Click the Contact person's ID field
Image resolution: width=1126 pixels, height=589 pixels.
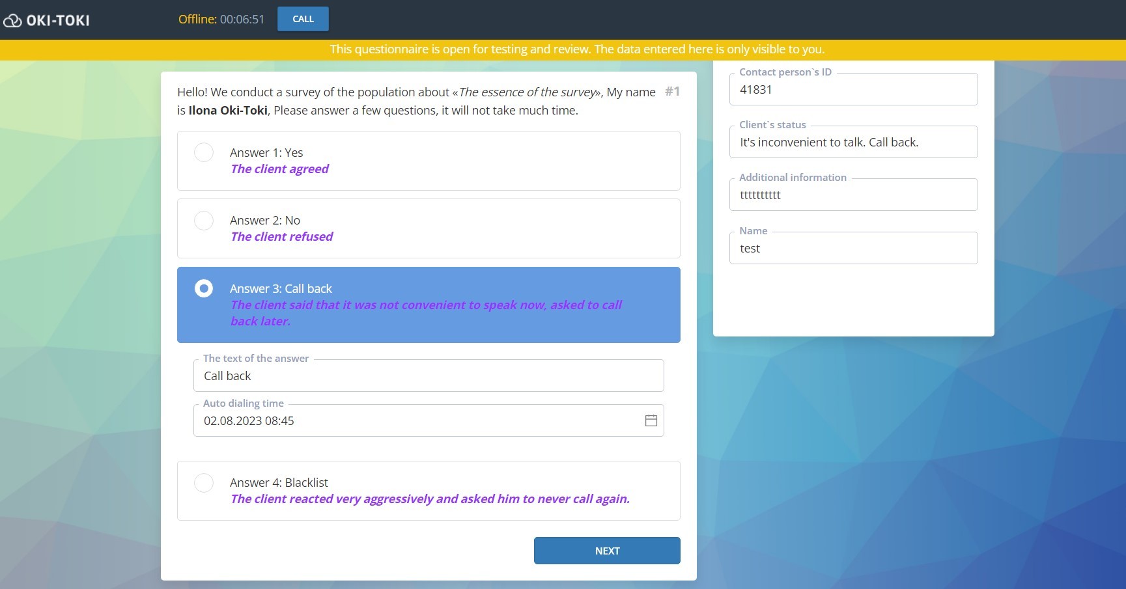[853, 90]
